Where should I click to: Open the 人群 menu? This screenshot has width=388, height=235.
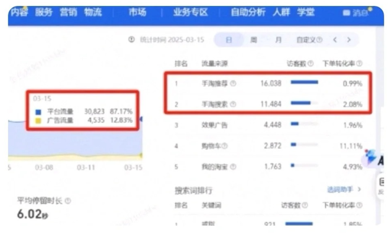point(281,12)
